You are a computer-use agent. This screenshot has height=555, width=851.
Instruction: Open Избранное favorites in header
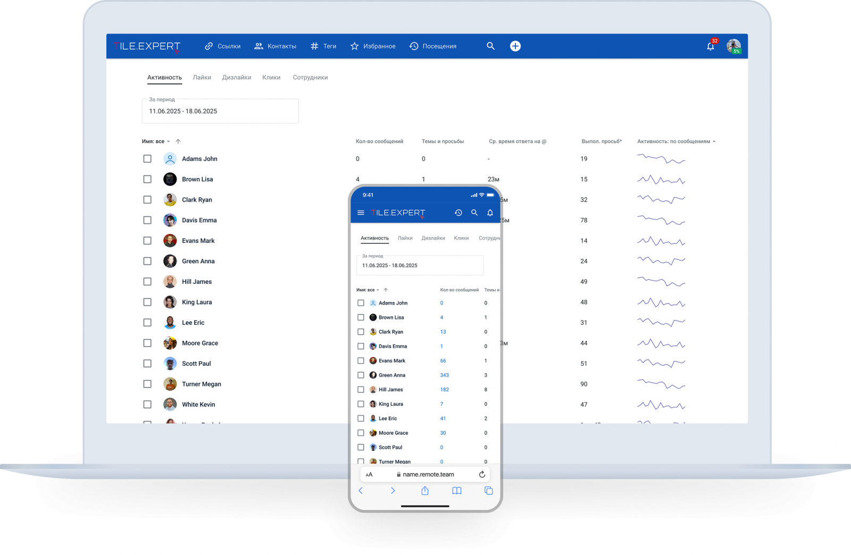(x=373, y=46)
